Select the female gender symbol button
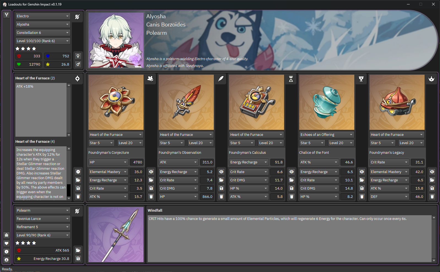Viewport: 440px width, 272px height. coord(78,56)
